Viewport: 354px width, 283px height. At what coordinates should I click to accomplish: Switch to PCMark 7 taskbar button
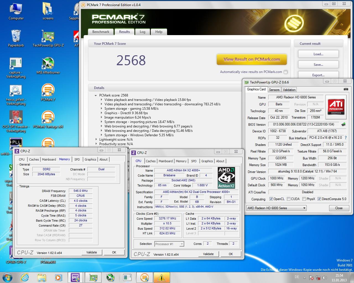(x=144, y=277)
